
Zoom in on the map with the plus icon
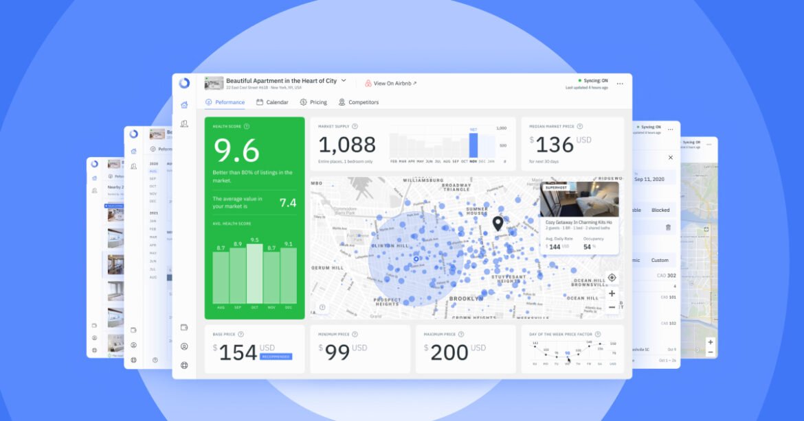tap(611, 293)
